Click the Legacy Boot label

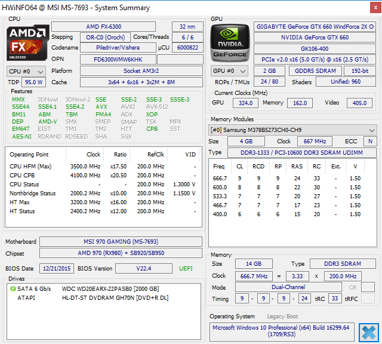pos(282,317)
